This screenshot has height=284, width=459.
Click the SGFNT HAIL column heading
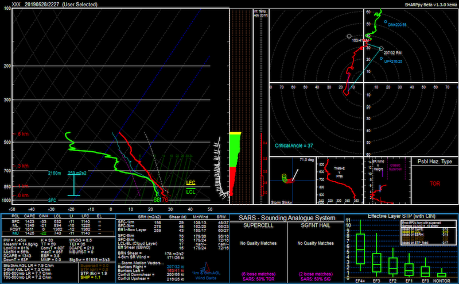point(316,225)
